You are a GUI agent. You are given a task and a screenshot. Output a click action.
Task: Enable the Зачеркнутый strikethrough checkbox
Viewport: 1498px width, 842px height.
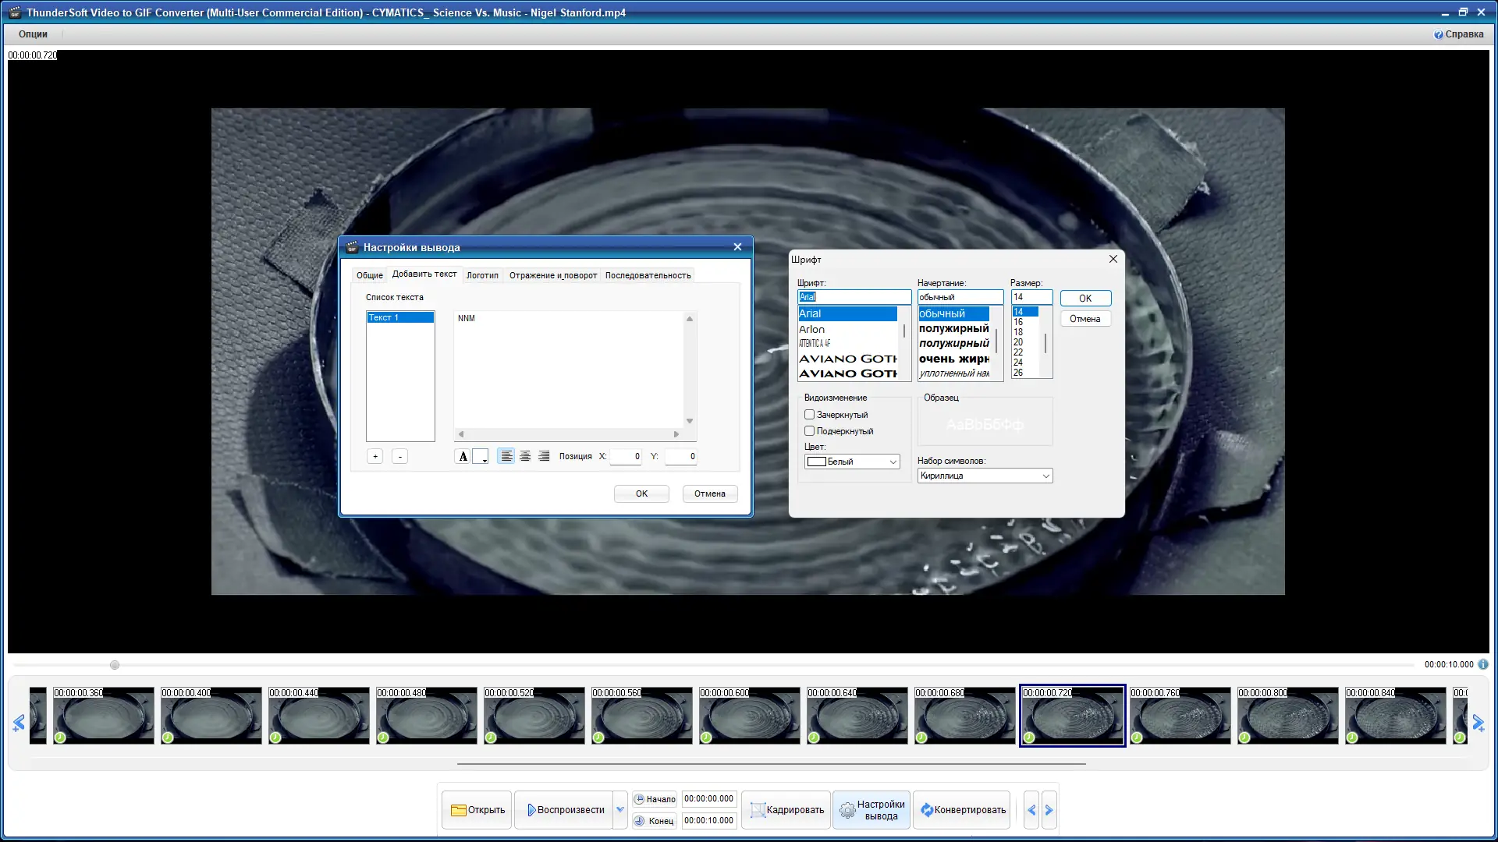pos(810,415)
